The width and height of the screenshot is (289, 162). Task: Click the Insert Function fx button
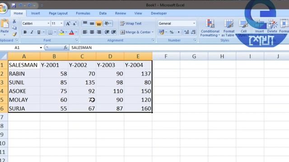[65, 48]
